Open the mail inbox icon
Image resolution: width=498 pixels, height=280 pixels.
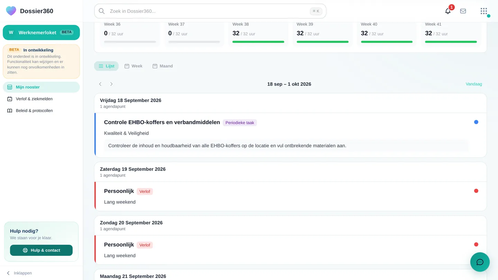click(463, 11)
